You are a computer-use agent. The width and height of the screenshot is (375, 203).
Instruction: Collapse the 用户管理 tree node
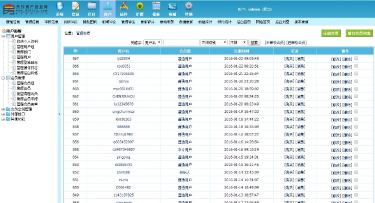[3, 36]
